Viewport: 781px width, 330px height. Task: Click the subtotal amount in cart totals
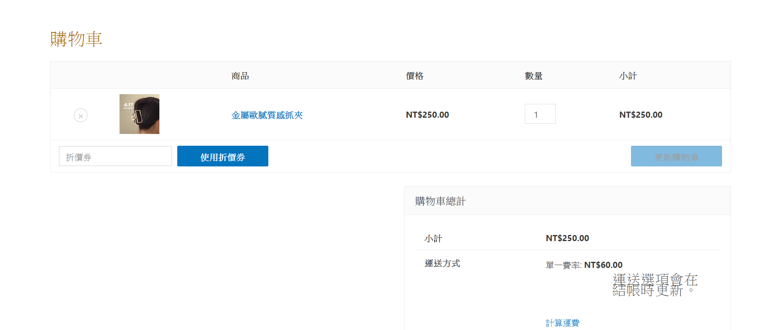coord(567,238)
